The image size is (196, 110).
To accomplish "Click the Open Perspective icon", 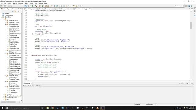I will (186, 6).
